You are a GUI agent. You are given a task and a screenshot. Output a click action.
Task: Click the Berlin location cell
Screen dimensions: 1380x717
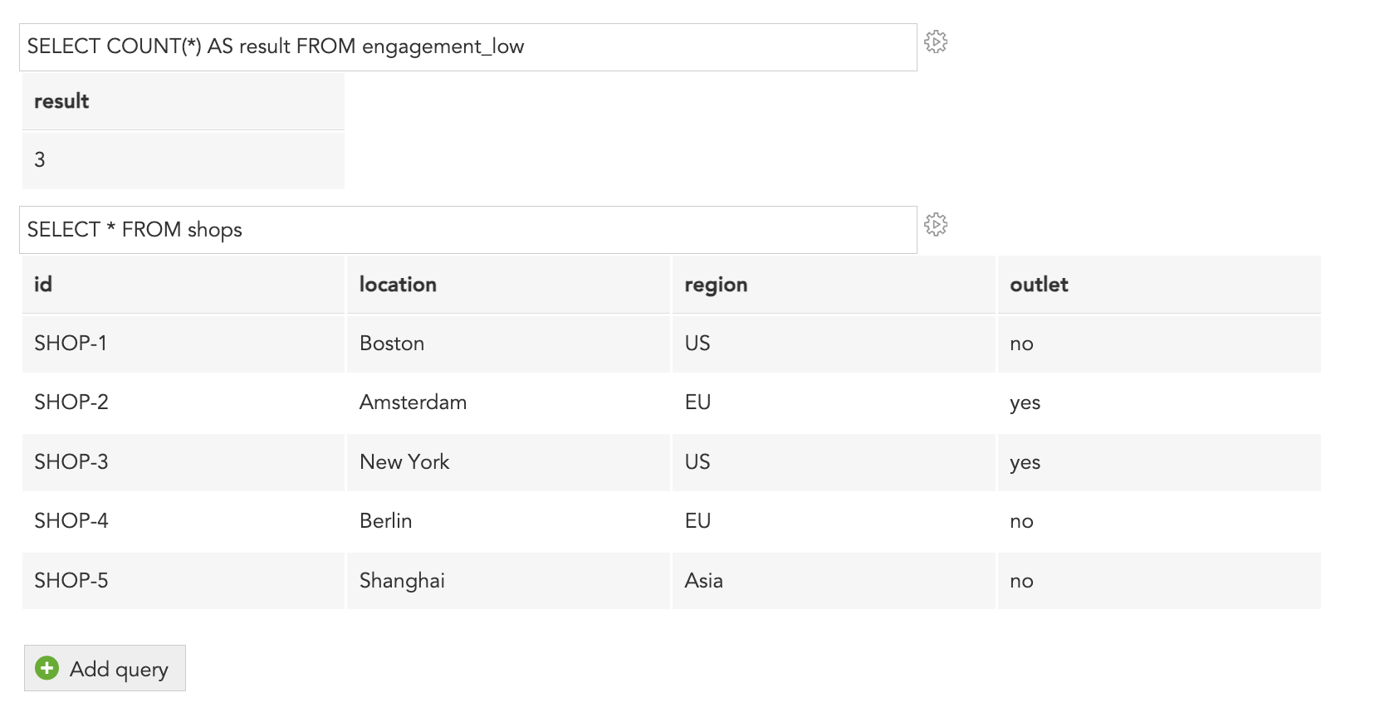[508, 521]
